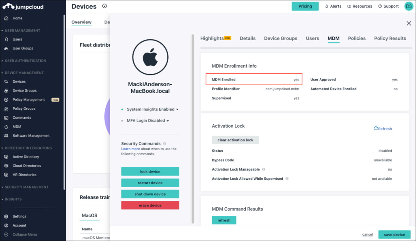Screen dimensions: 416x241
Task: Click the Alerts bell icon
Action: click(x=327, y=6)
